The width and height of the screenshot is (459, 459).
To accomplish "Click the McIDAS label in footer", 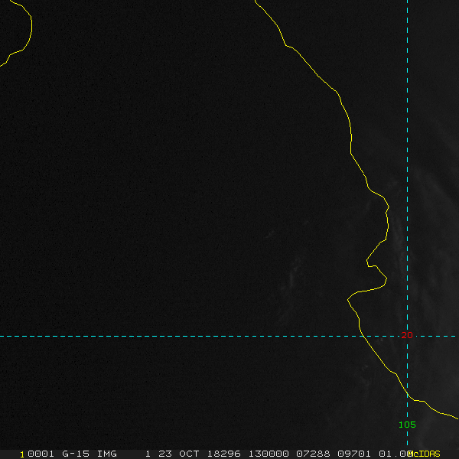I will pos(425,454).
